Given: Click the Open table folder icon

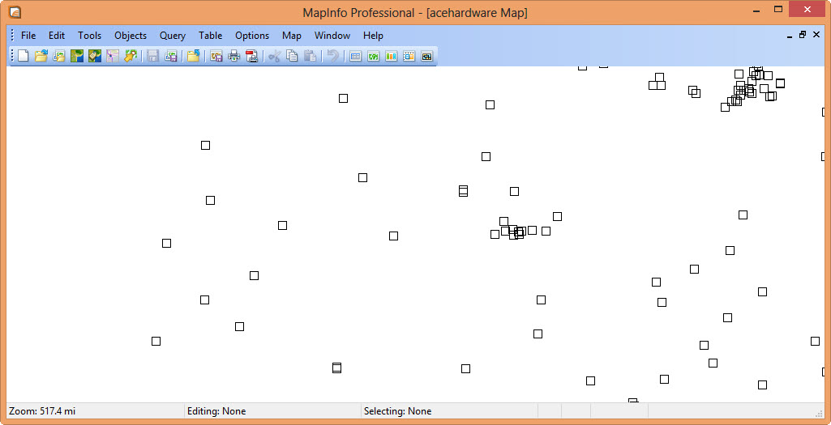Looking at the screenshot, I should pyautogui.click(x=41, y=56).
